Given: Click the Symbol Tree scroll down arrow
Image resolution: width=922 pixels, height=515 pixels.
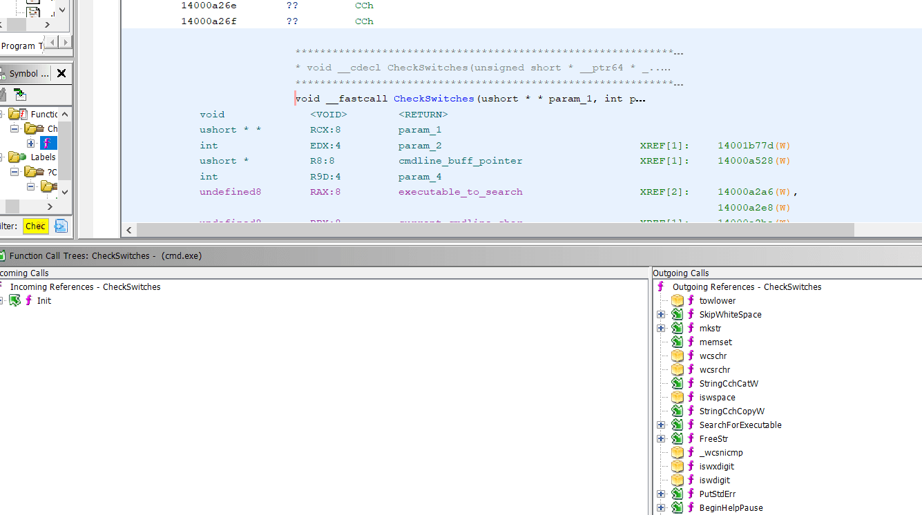Looking at the screenshot, I should [x=65, y=192].
